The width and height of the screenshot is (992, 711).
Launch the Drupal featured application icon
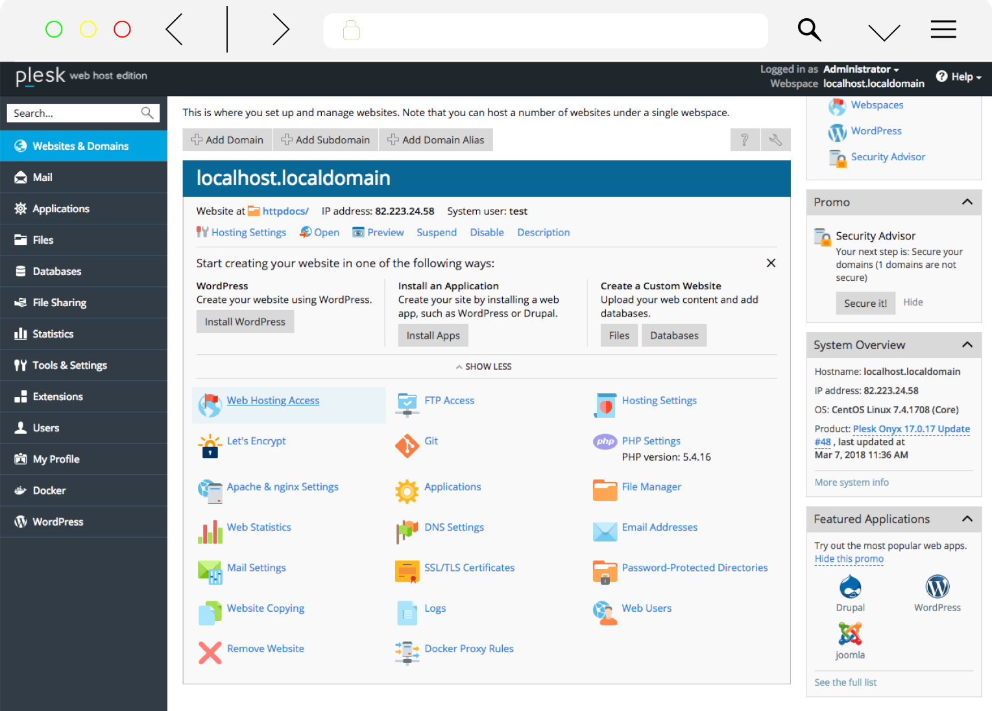[x=850, y=588]
